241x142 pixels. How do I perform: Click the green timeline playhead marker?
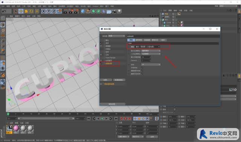pos(8,114)
